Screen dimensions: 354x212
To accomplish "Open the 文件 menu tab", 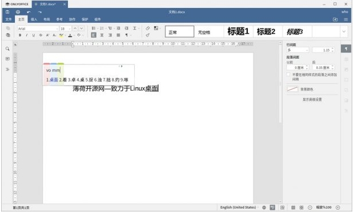I will (x=9, y=19).
